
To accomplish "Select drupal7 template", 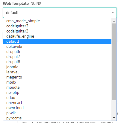I will (x=57, y=57).
